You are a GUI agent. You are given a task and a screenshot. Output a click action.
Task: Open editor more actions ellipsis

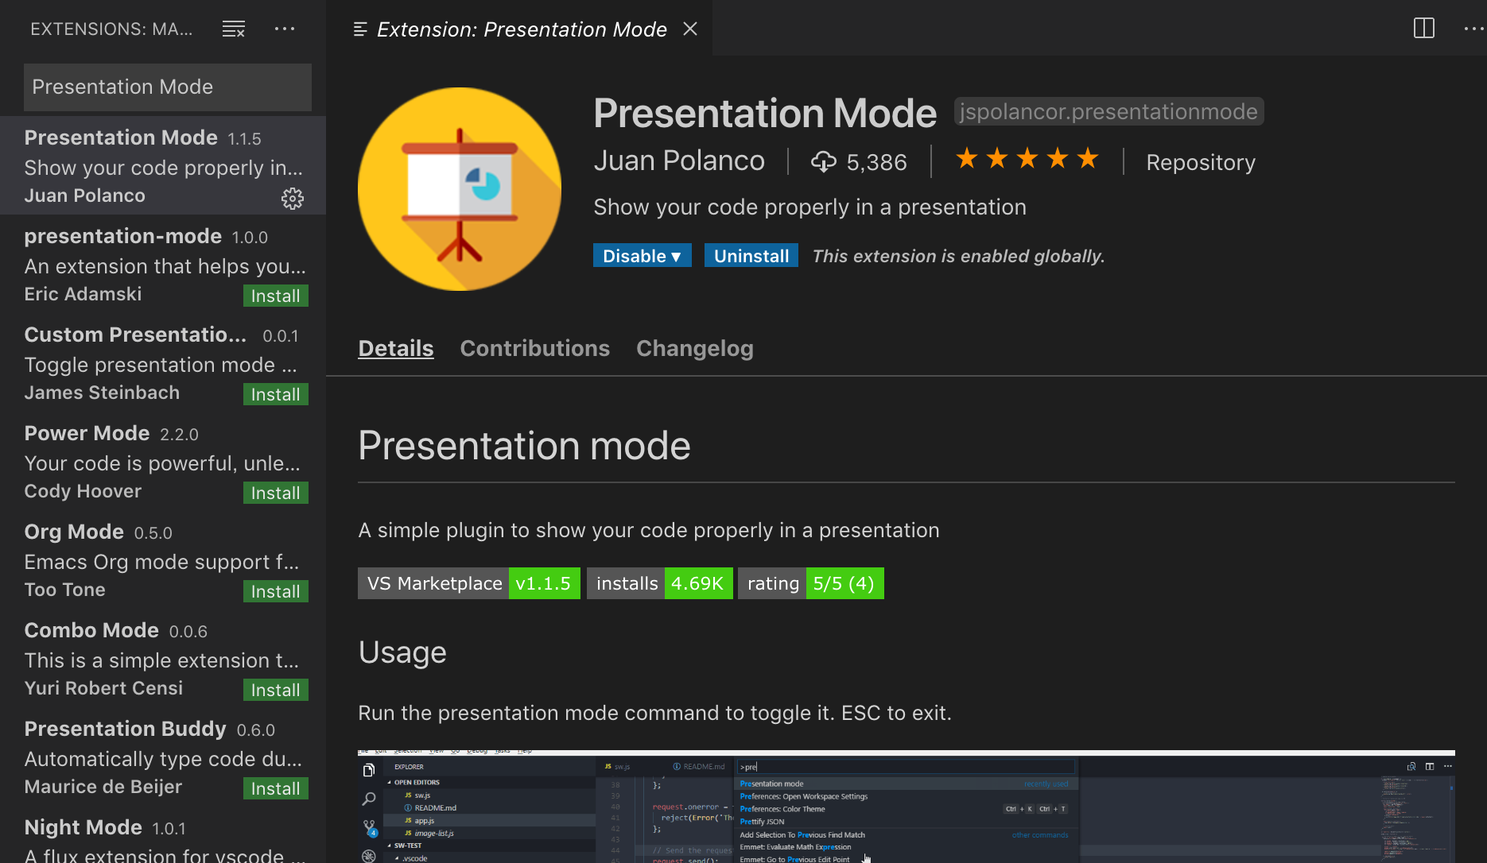point(1474,29)
